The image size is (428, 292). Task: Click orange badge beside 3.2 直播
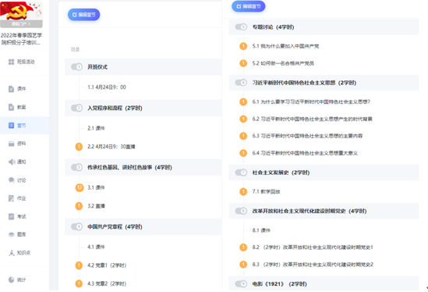click(79, 206)
